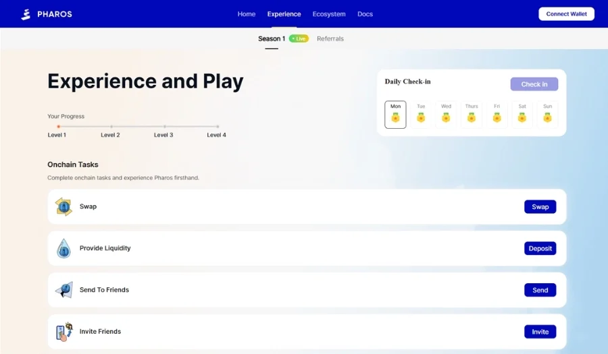Click the Level 1 progress marker

(58, 127)
